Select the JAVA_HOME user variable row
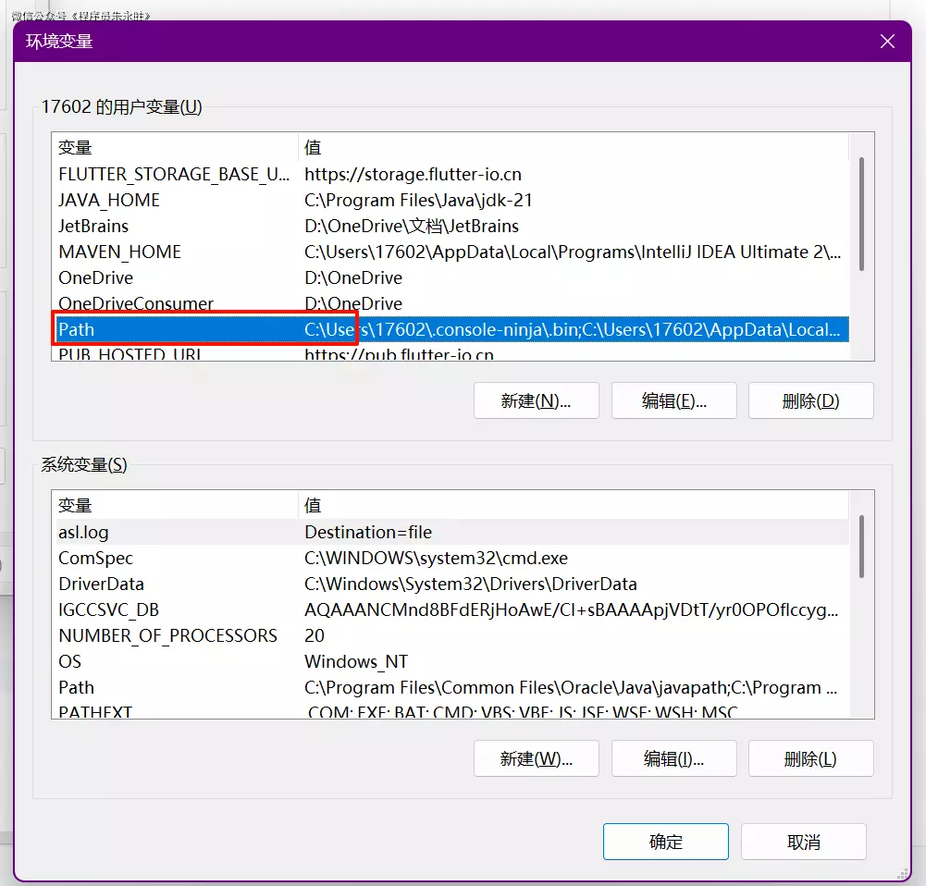The height and width of the screenshot is (886, 926). [109, 200]
